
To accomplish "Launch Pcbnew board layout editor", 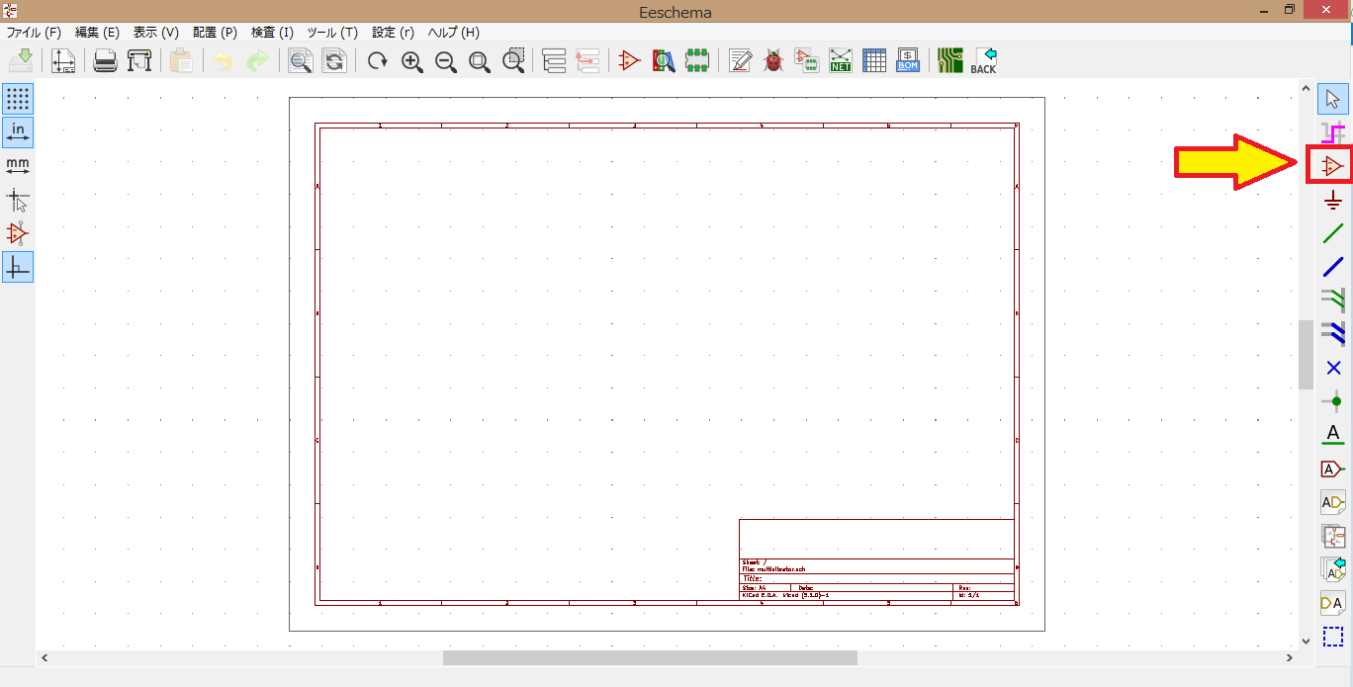I will click(950, 60).
